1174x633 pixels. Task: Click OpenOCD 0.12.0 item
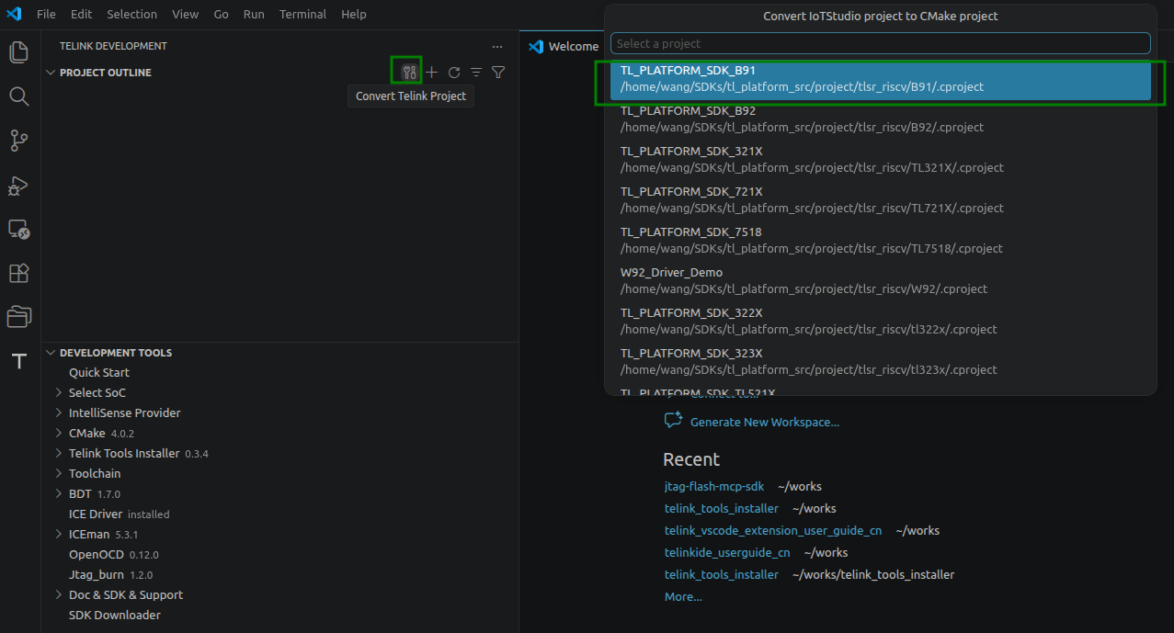coord(114,554)
